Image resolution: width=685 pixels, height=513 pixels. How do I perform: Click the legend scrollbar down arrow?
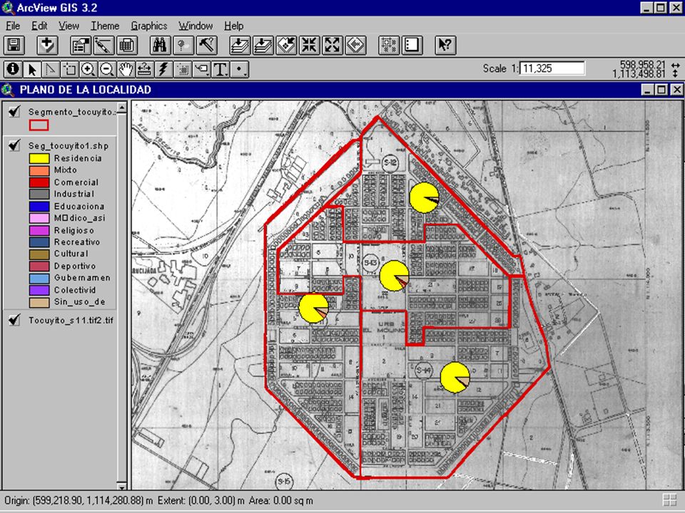122,485
